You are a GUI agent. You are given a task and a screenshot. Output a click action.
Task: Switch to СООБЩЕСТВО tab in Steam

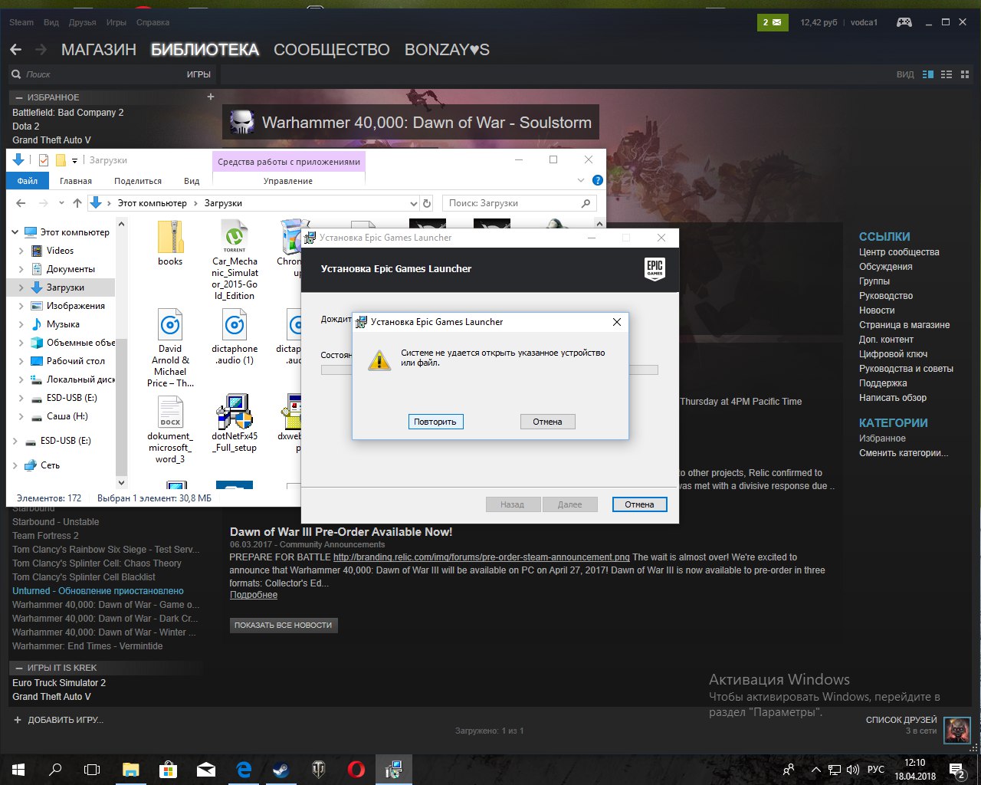[x=332, y=50]
